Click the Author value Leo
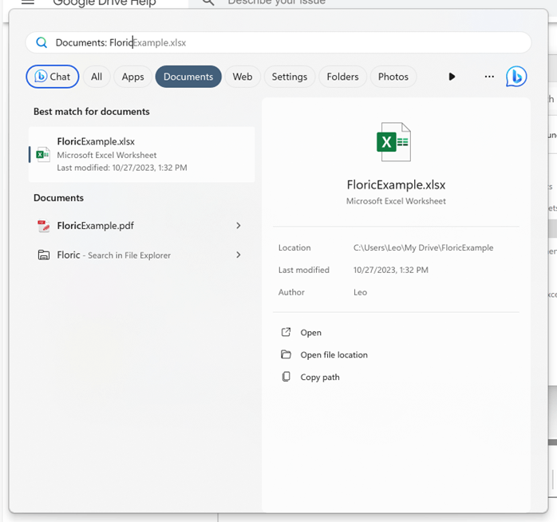The height and width of the screenshot is (522, 557). tap(360, 292)
